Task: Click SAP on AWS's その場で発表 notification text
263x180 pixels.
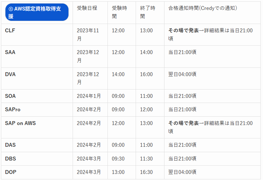Action: (184, 123)
